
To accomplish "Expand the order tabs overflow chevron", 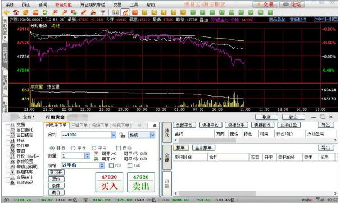I will (139, 125).
